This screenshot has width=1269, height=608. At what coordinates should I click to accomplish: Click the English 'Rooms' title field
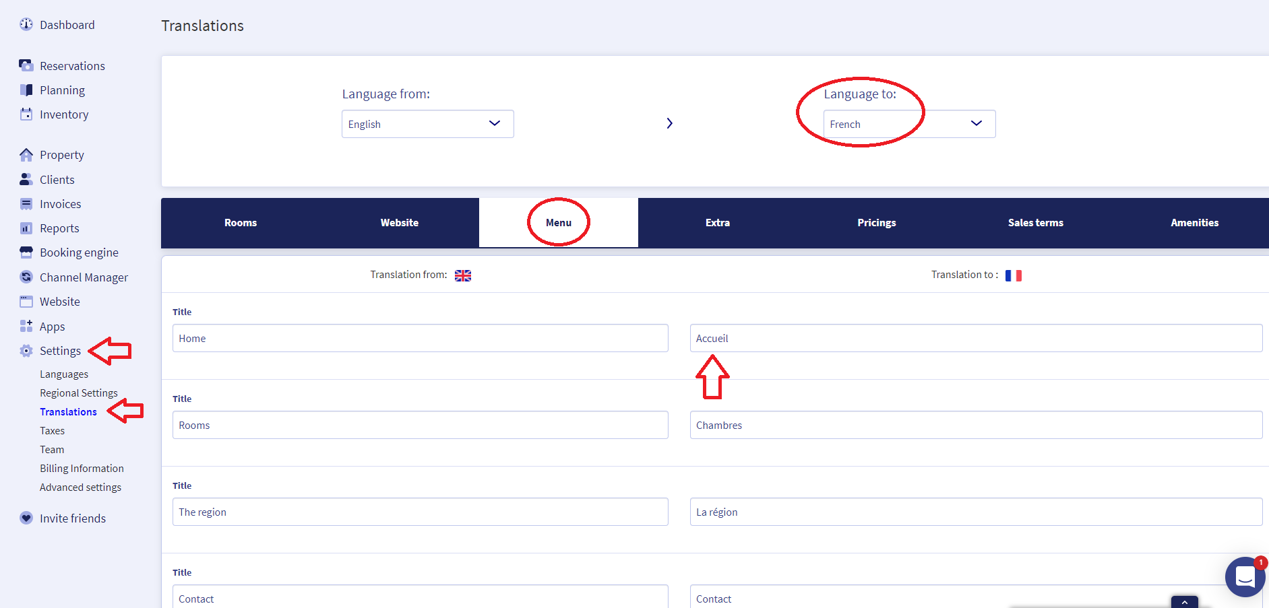tap(421, 425)
